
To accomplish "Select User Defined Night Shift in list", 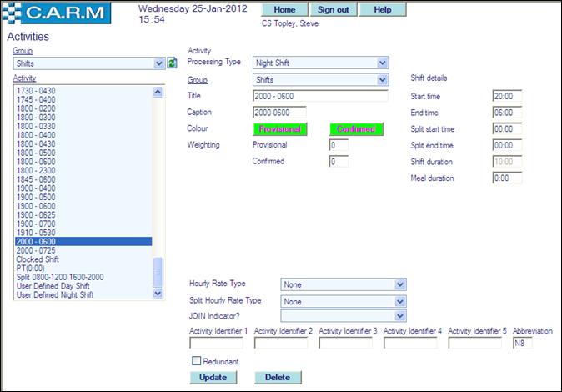I will [56, 294].
